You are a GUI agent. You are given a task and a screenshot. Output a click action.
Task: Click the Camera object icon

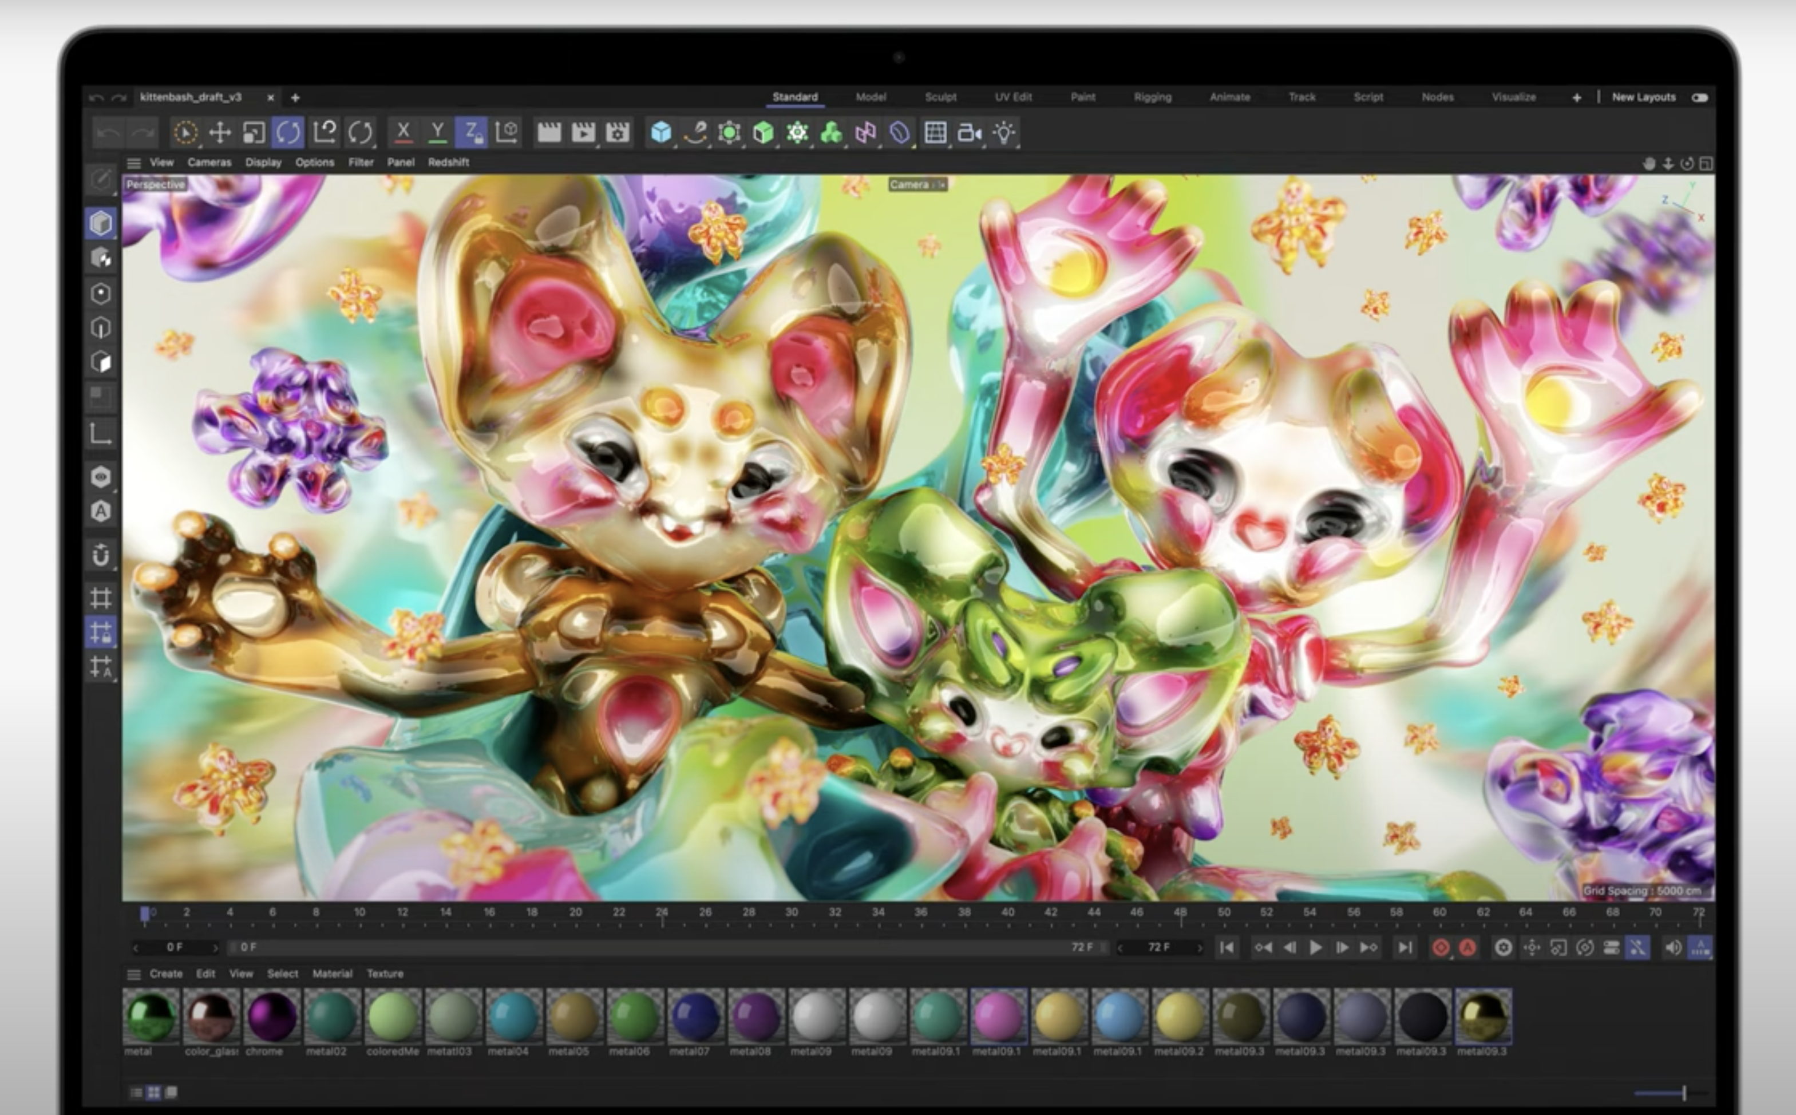969,133
